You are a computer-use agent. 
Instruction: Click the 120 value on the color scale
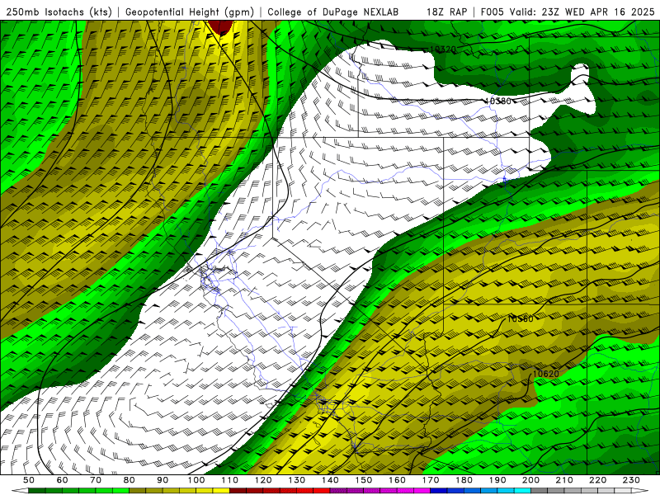point(263,480)
